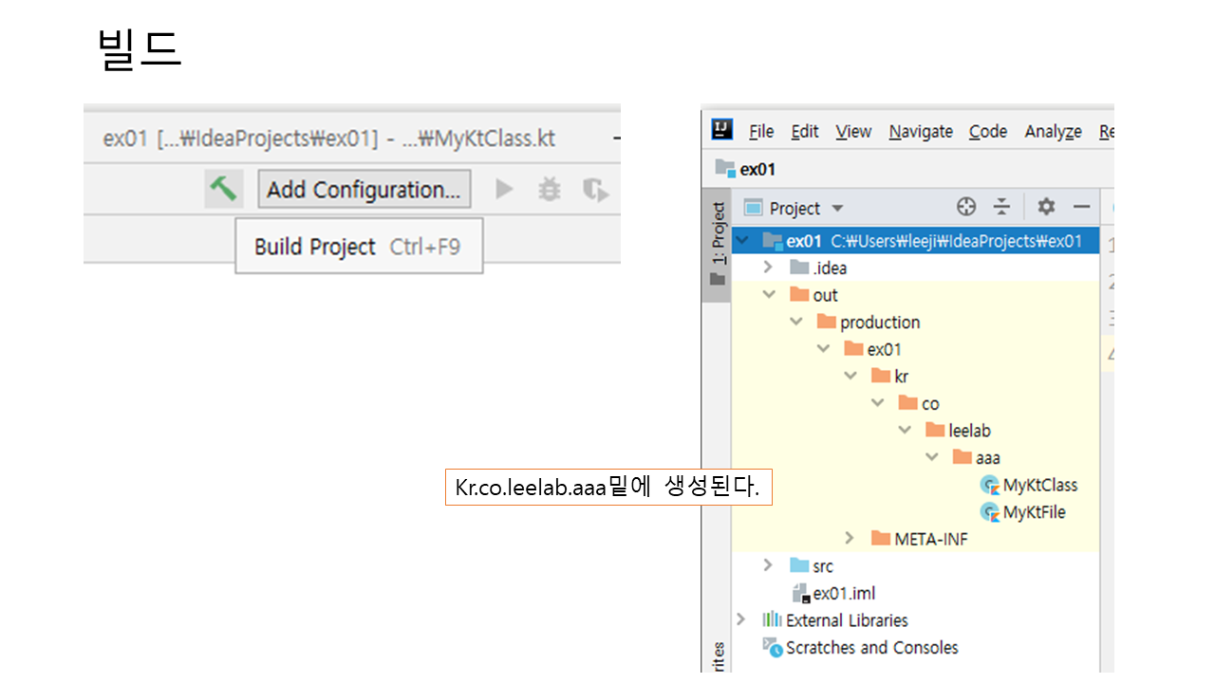This screenshot has width=1215, height=683.
Task: Open the File menu
Action: (x=761, y=132)
